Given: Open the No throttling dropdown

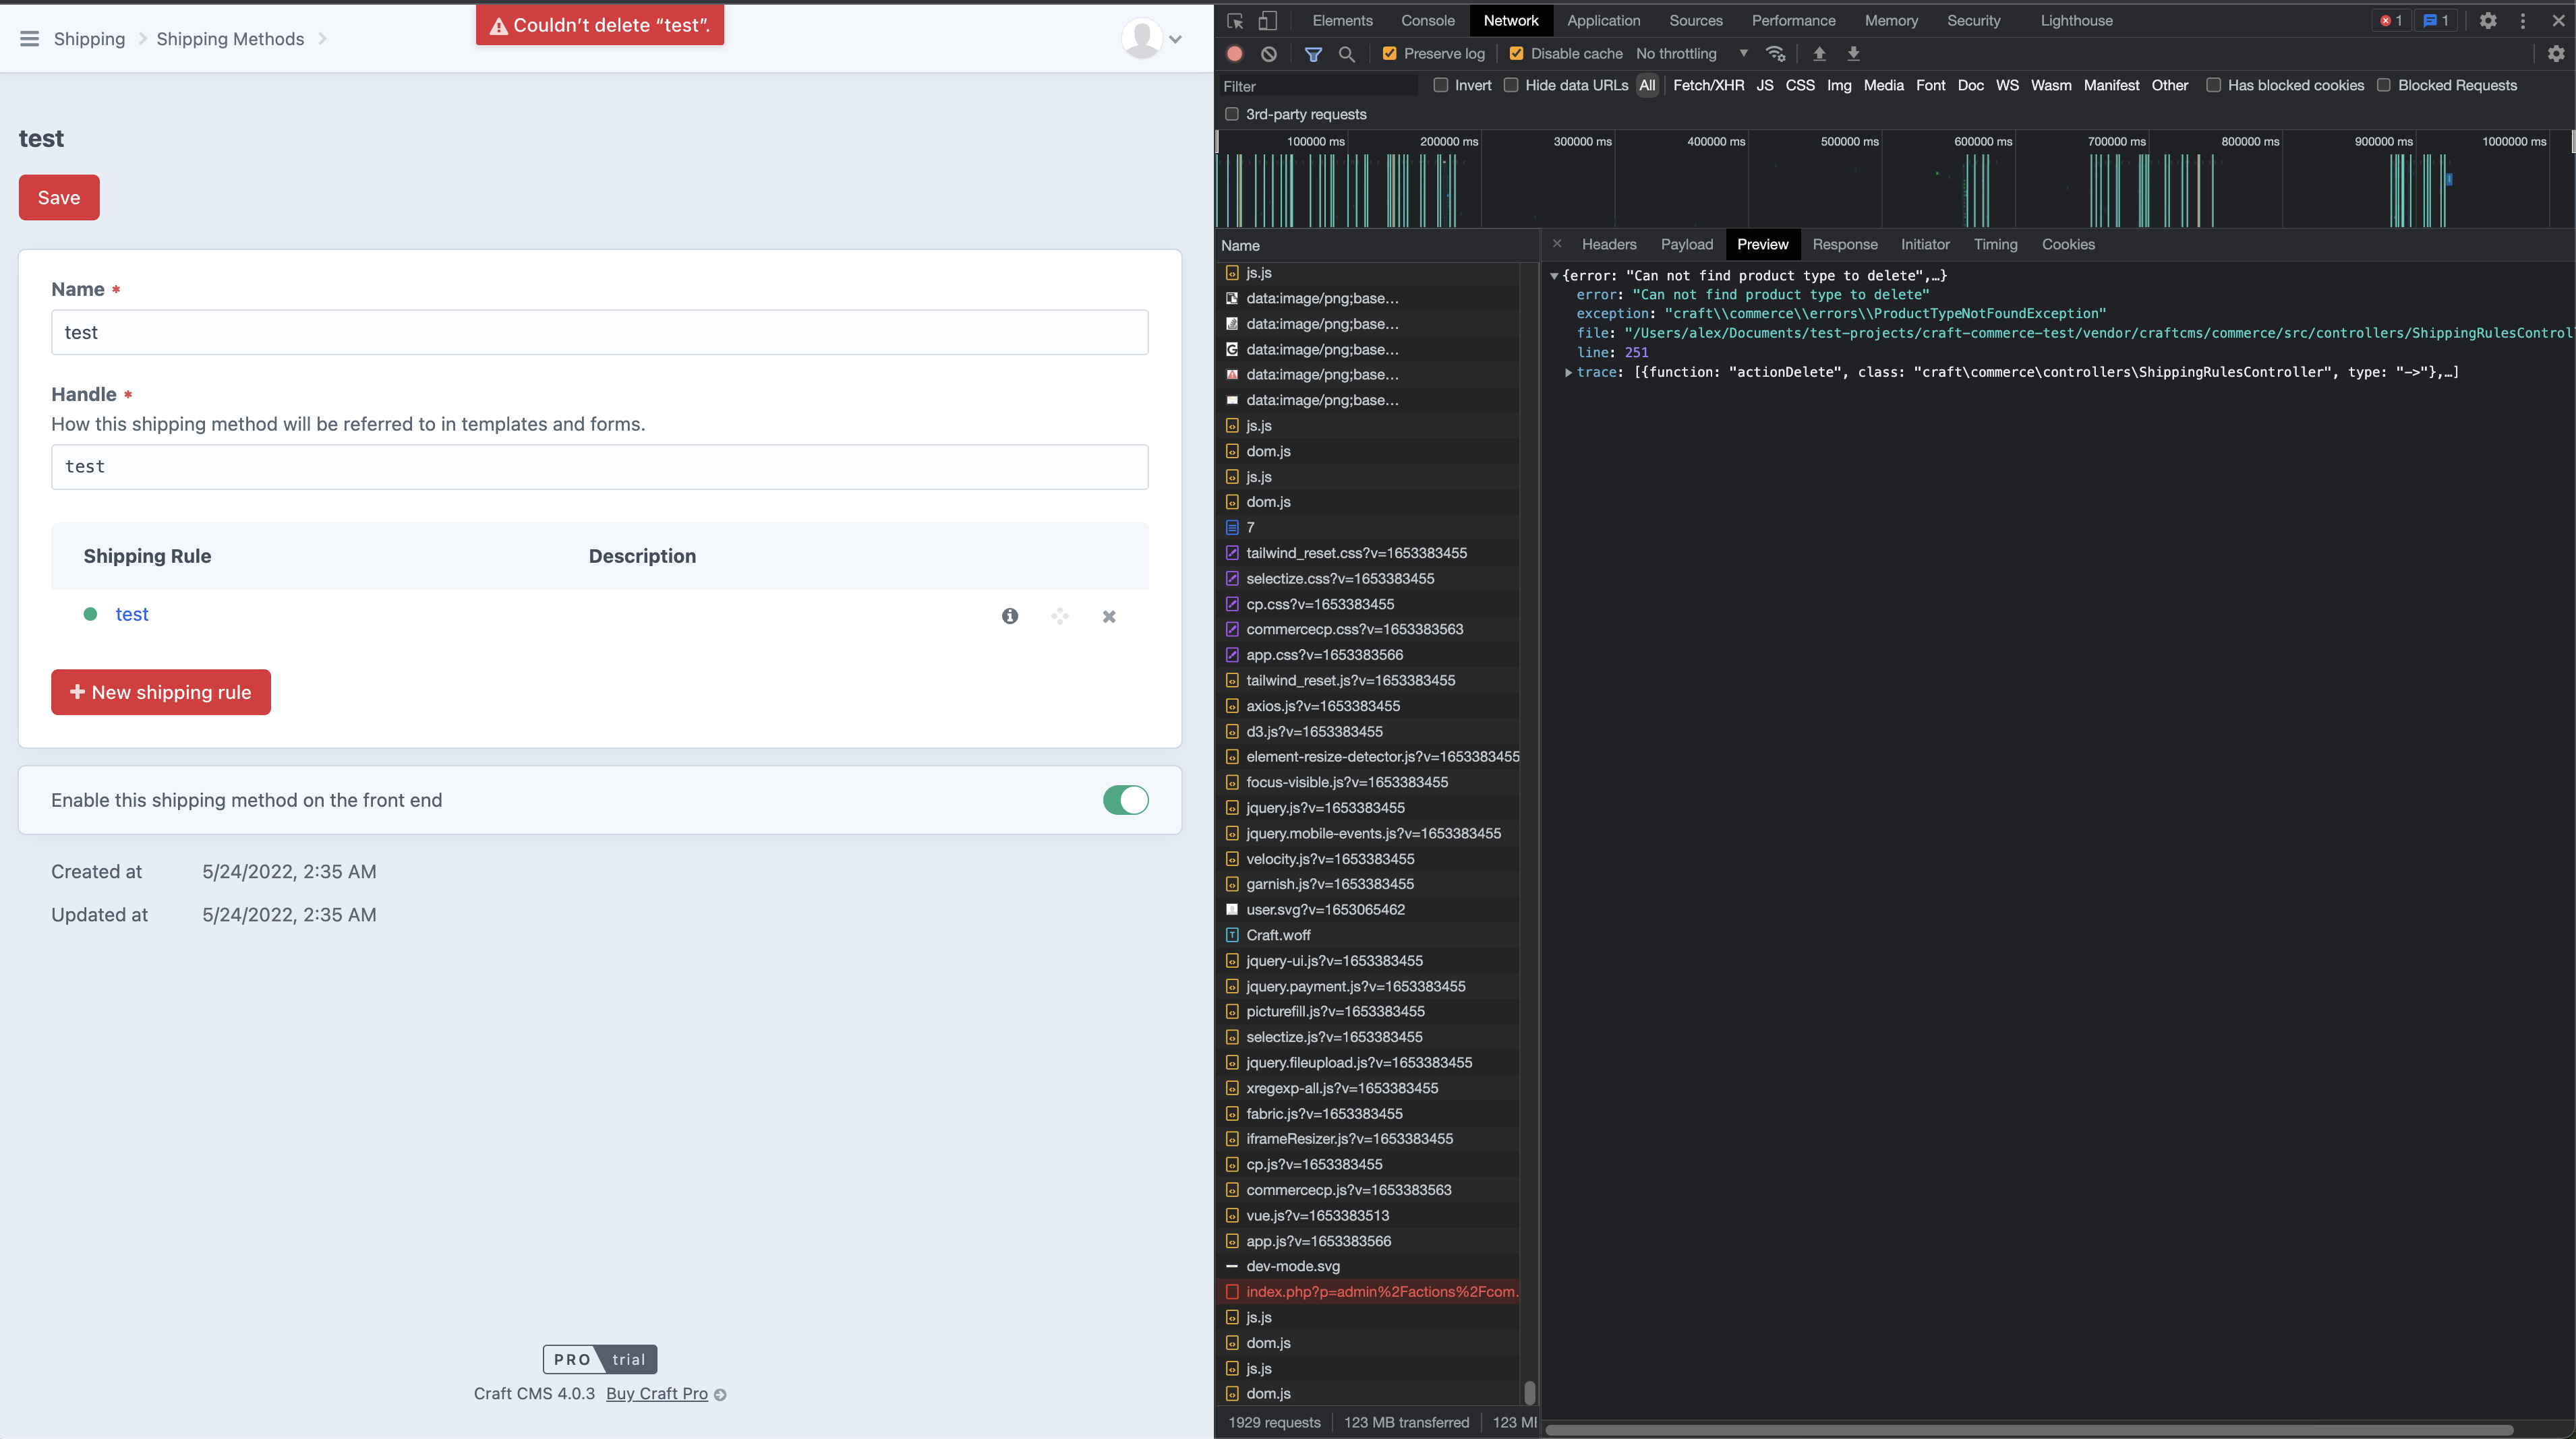Looking at the screenshot, I should click(1691, 53).
